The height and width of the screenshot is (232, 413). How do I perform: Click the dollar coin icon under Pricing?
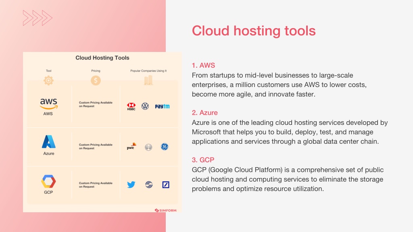click(96, 80)
